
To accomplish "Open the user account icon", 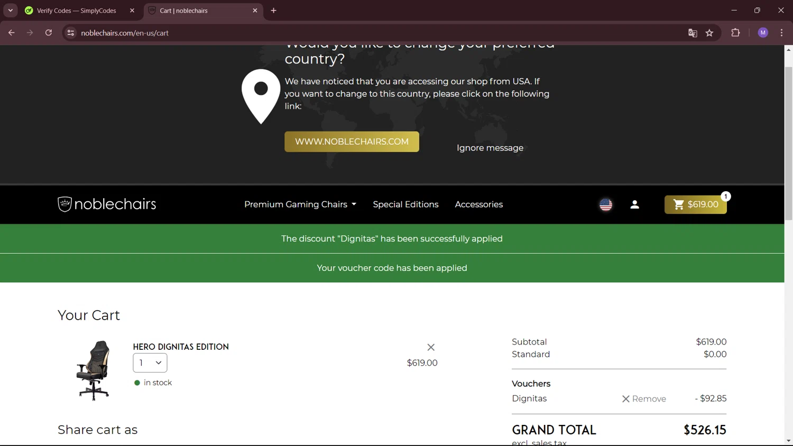I will (x=634, y=205).
